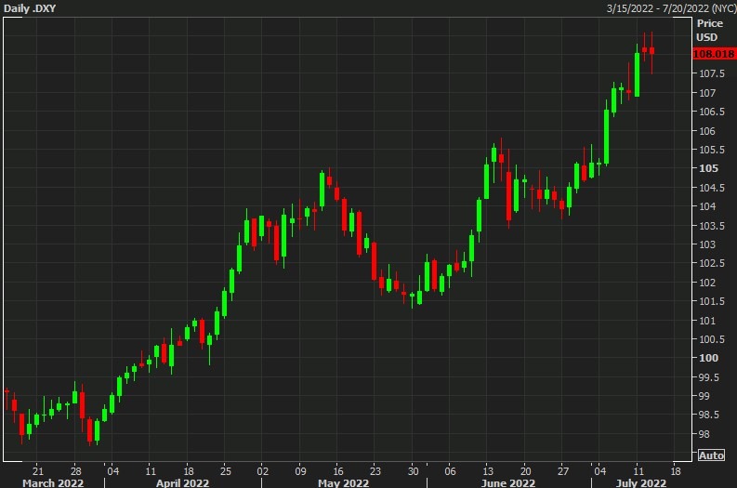Click the bold 105 price axis label
Image resolution: width=737 pixels, height=488 pixels.
pos(708,168)
